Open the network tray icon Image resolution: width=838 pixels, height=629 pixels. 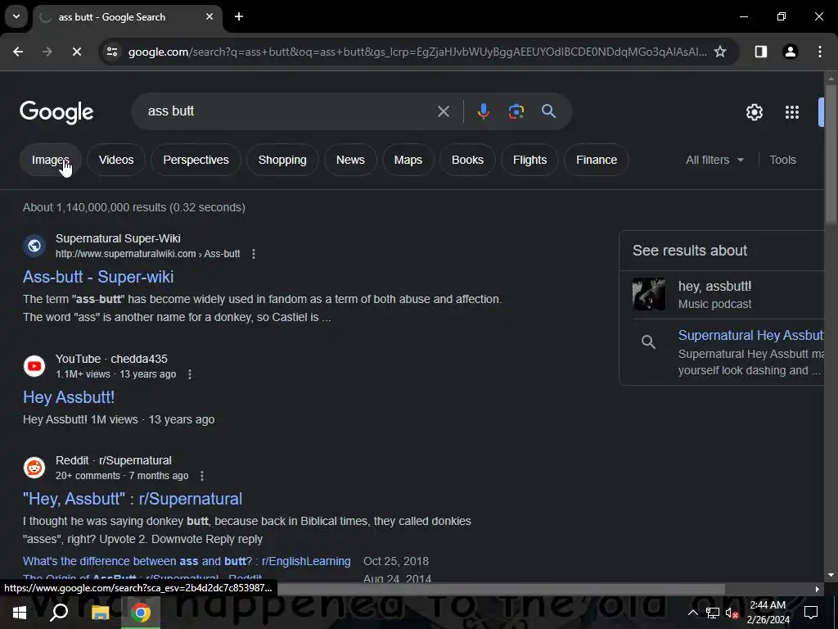point(713,613)
